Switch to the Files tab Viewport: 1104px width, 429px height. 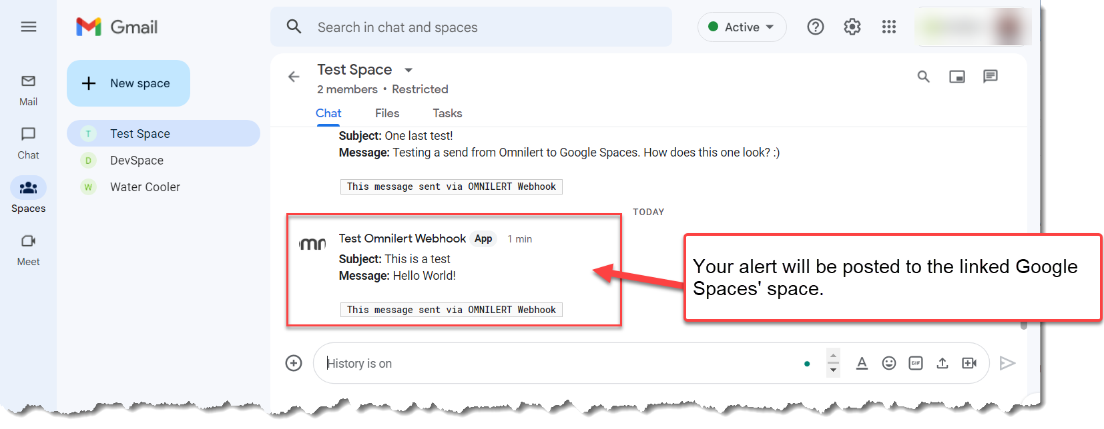(x=387, y=113)
